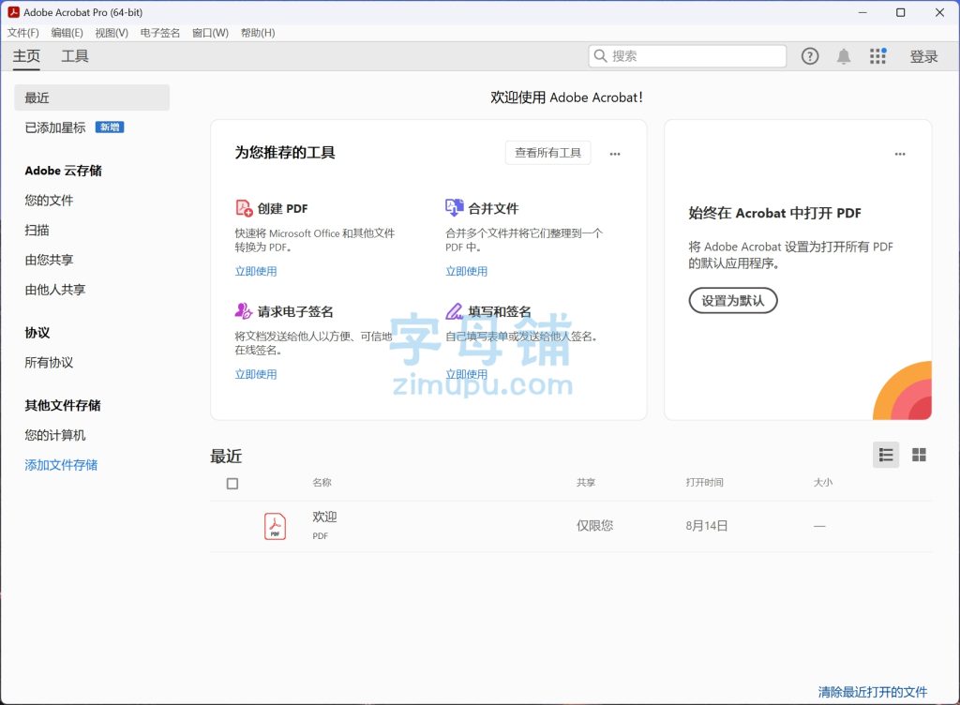960x705 pixels.
Task: Switch to the 主页 tab
Action: [x=26, y=56]
